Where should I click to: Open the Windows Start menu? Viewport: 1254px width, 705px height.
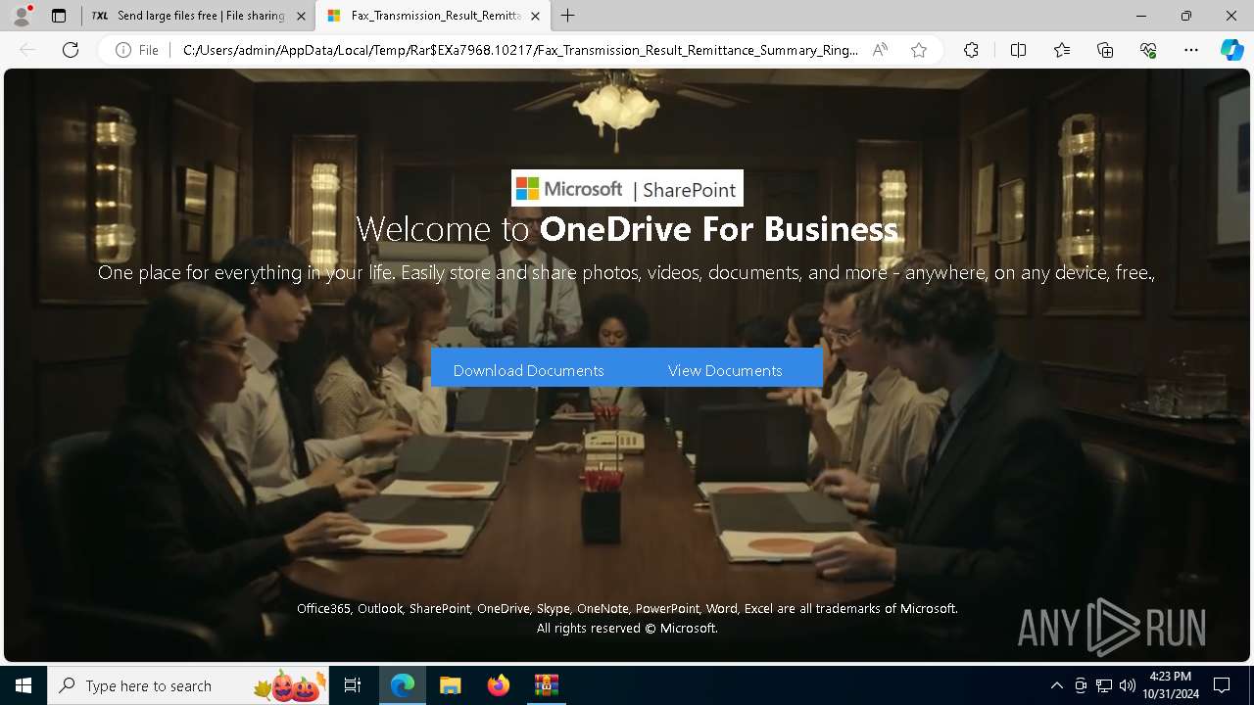24,685
